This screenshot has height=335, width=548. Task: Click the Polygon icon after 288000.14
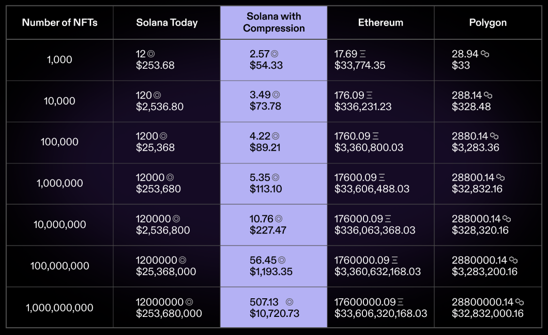tap(507, 219)
